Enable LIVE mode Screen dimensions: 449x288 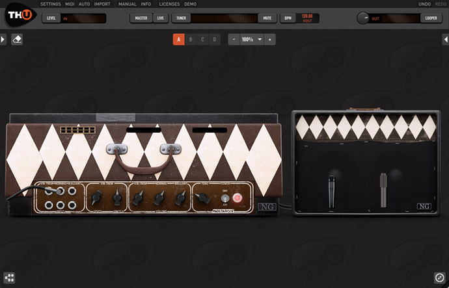(x=160, y=18)
